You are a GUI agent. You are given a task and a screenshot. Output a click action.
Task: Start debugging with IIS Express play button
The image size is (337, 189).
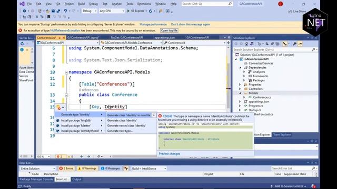[128, 11]
